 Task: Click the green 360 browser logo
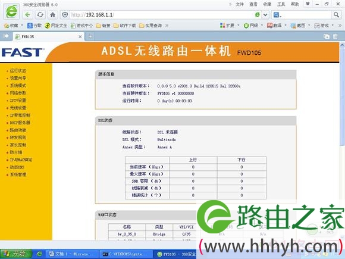click(11, 11)
